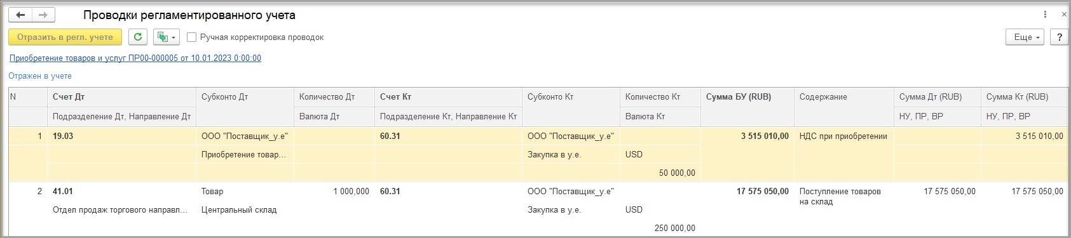Viewport: 1071px width, 238px height.
Task: Open help with the question mark button
Action: pyautogui.click(x=1059, y=37)
